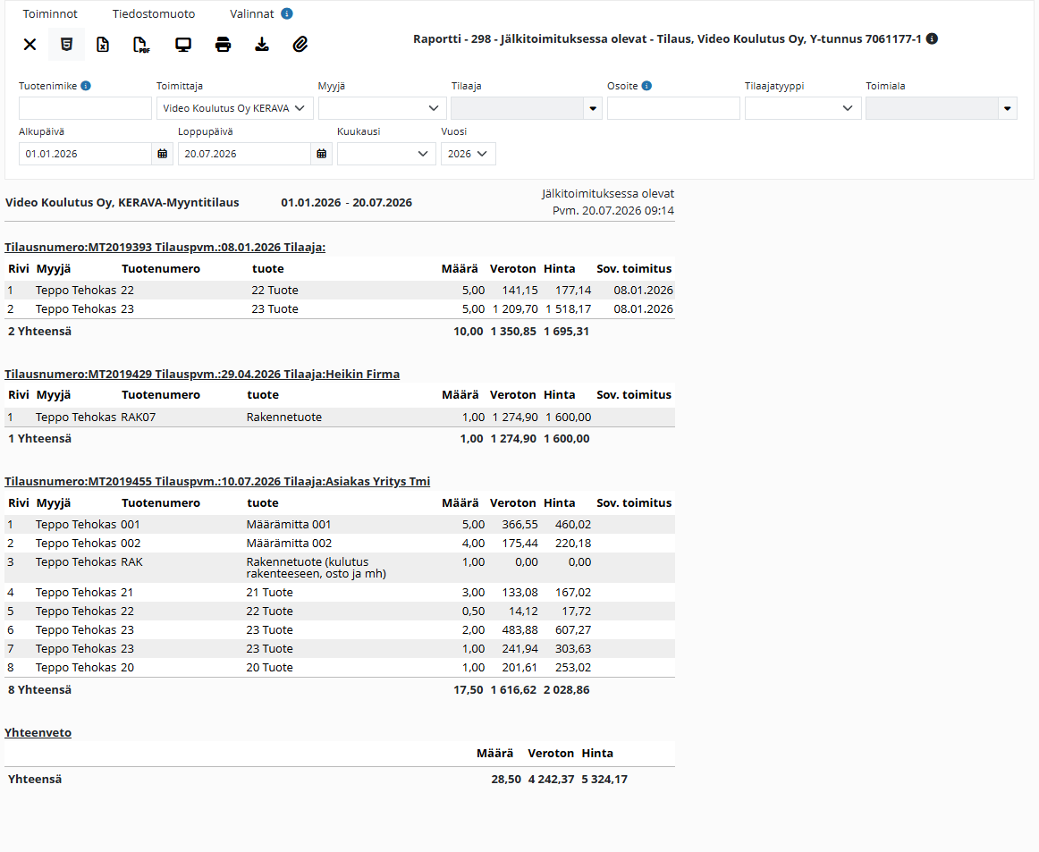Print the report with printer icon

pyautogui.click(x=224, y=45)
